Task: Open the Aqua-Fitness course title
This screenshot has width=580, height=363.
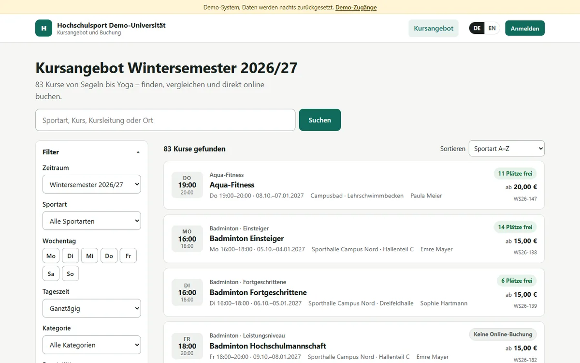Action: [232, 185]
